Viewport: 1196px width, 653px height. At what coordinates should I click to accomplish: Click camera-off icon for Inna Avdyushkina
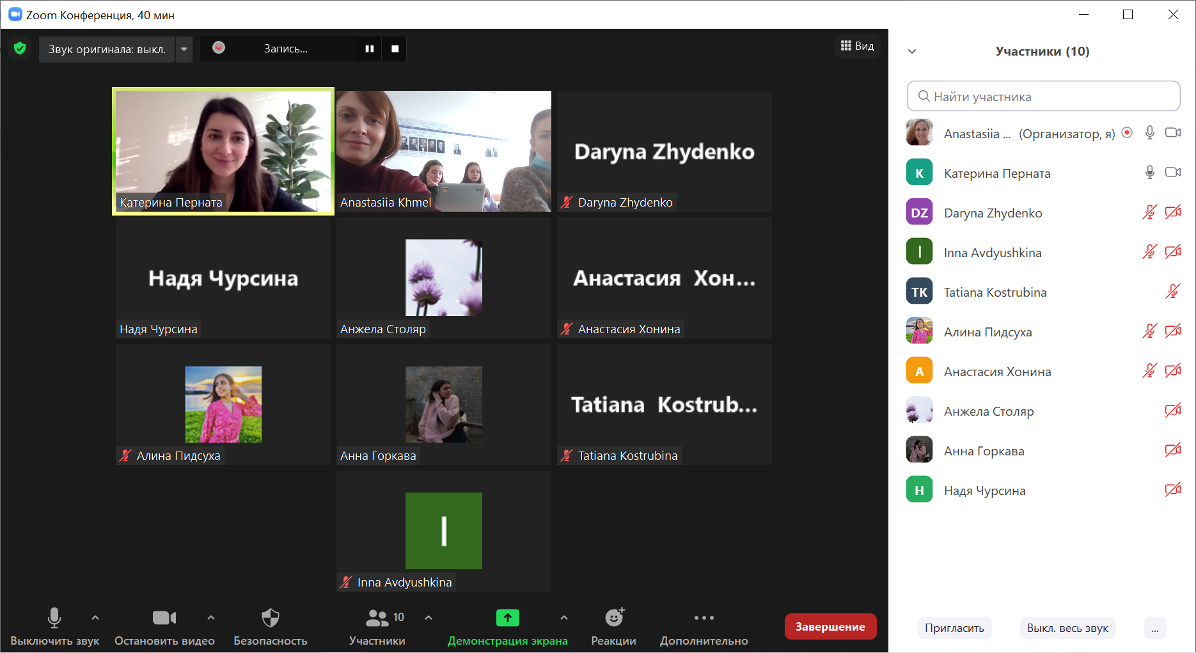click(x=1173, y=252)
